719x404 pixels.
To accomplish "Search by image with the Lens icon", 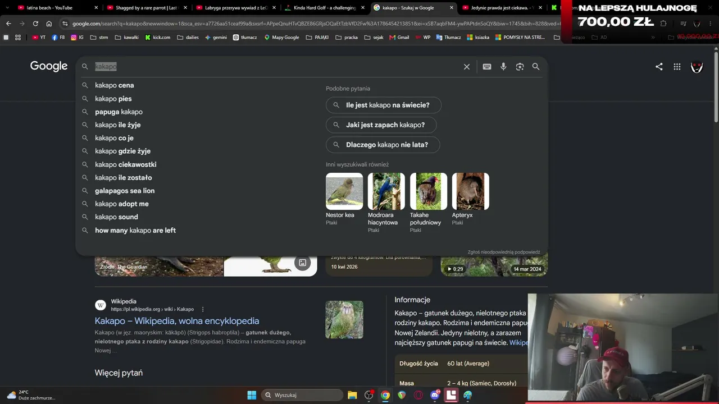I will pyautogui.click(x=520, y=67).
